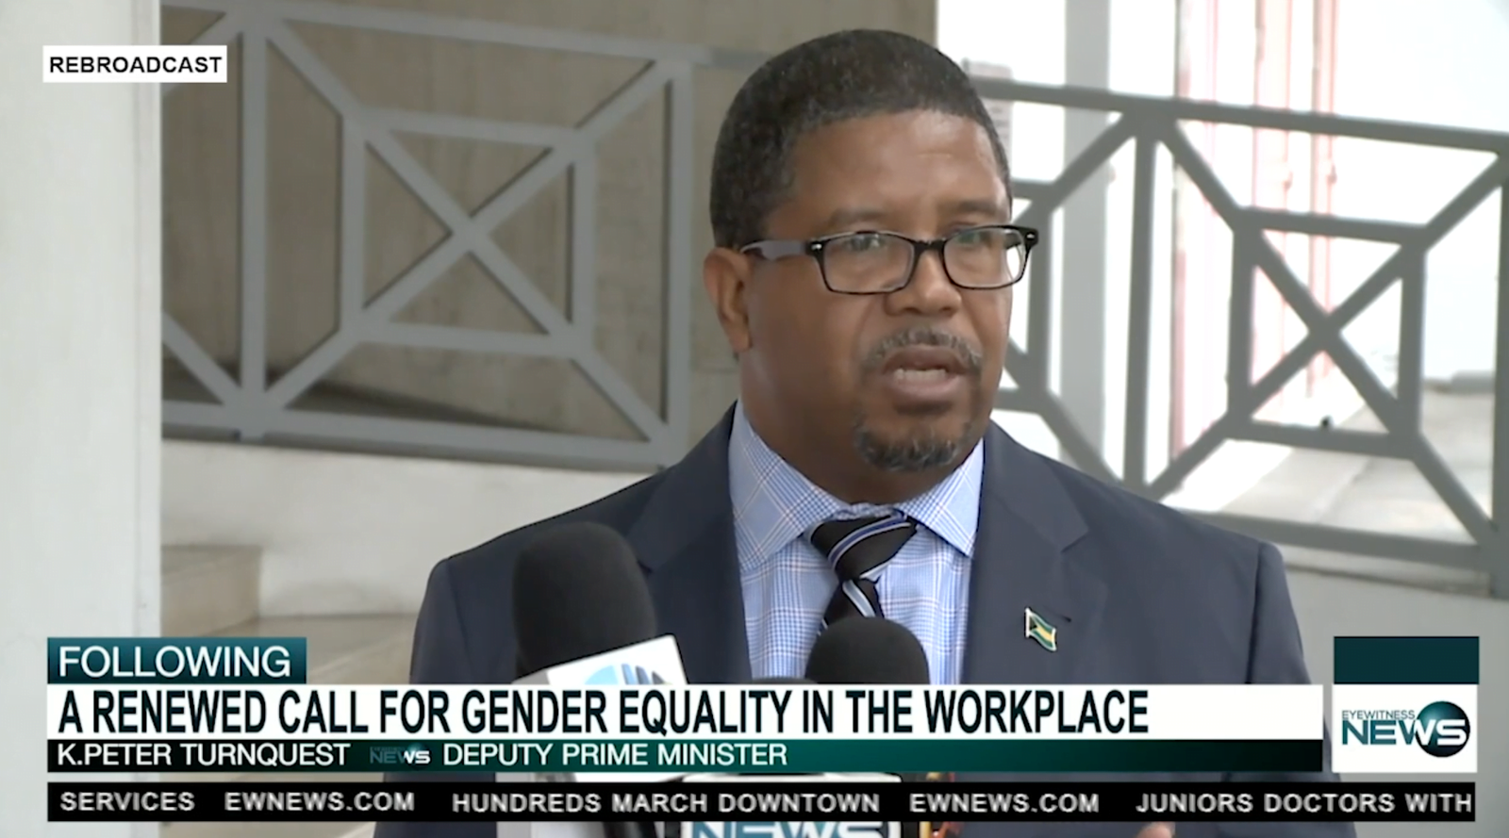Click the second EWNEWS.COM ticker text

(1004, 803)
